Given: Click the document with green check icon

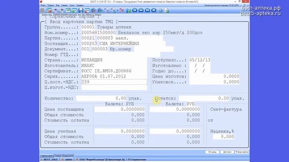Looking at the screenshot, I should pos(167,10).
